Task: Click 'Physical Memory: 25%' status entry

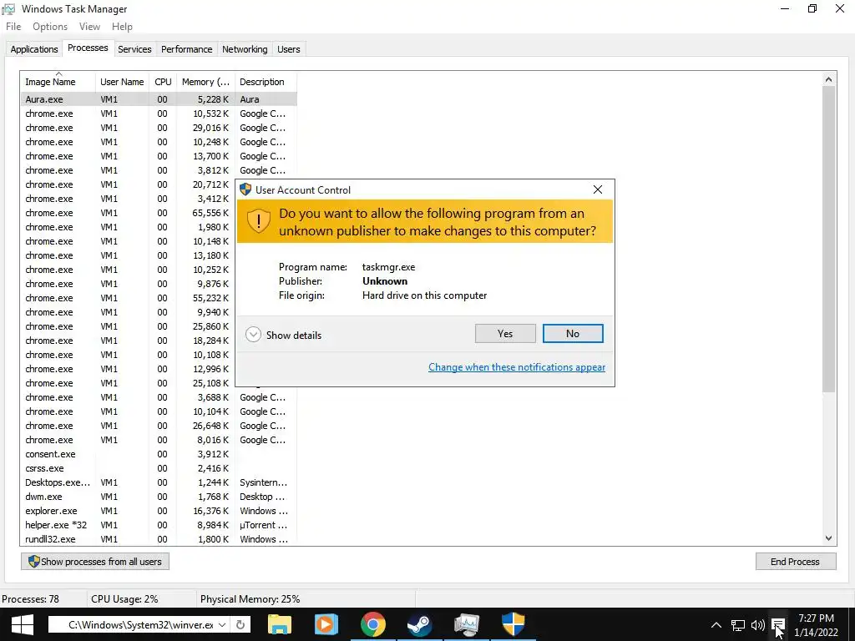Action: (x=250, y=599)
